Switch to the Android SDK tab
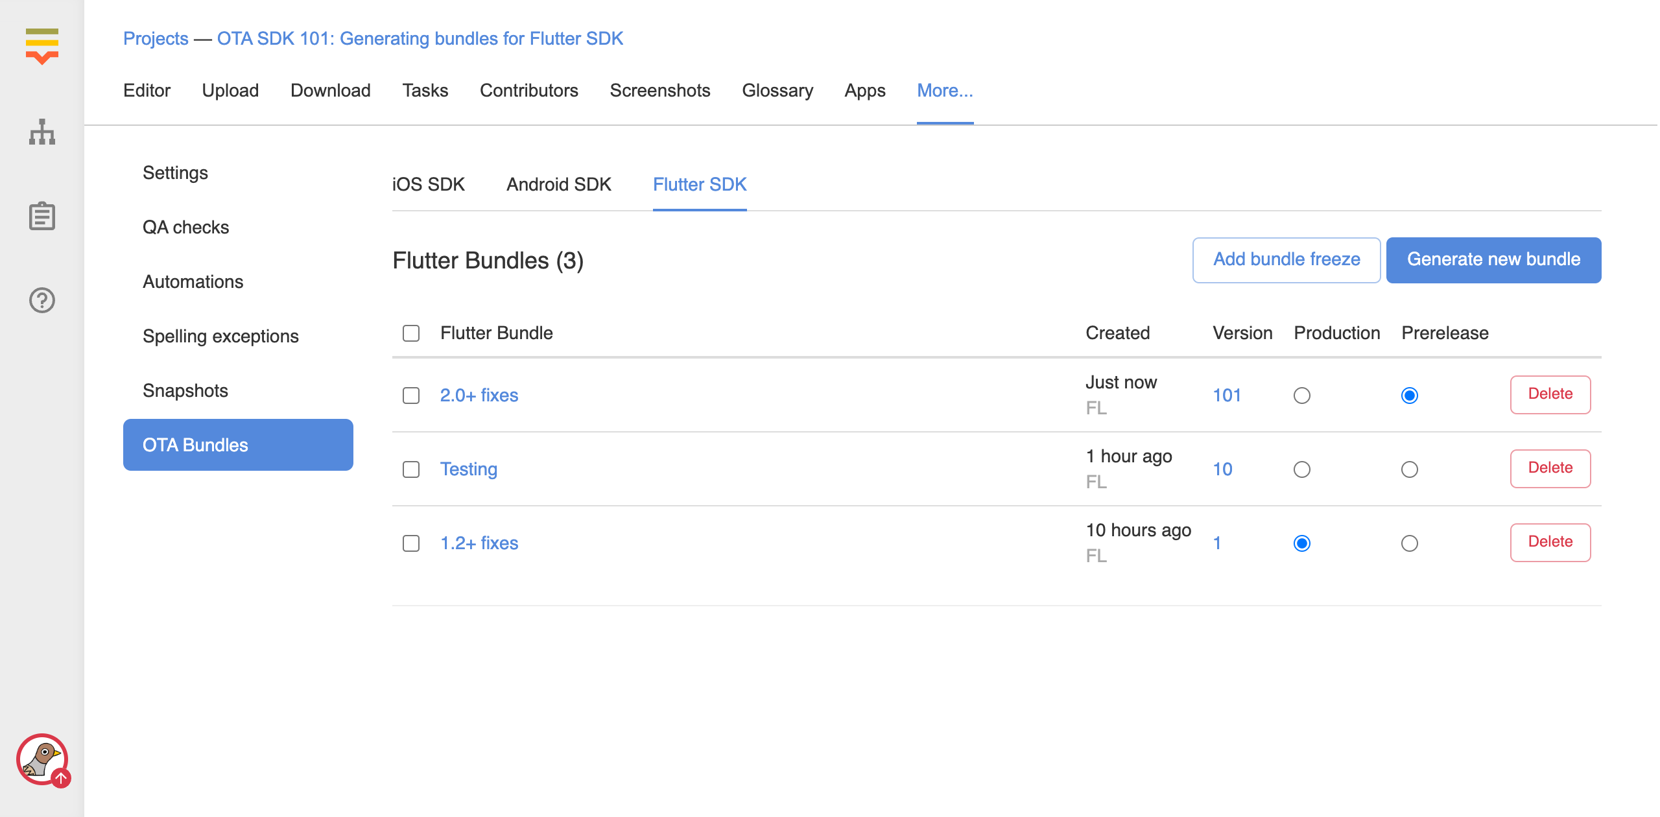Viewport: 1660px width, 817px height. (558, 185)
